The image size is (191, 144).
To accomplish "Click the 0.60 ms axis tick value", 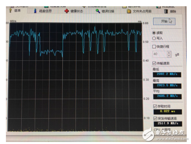I will tap(146, 23).
